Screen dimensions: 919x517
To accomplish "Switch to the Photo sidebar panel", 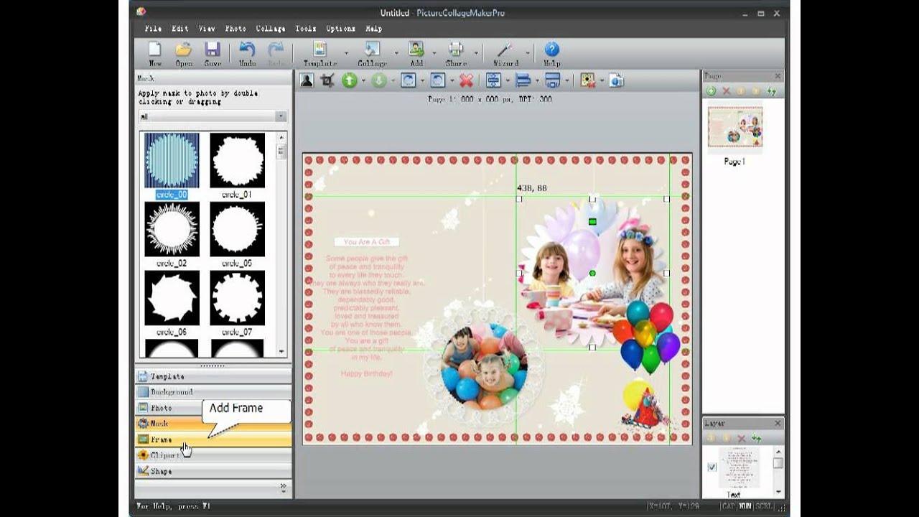I will (213, 408).
